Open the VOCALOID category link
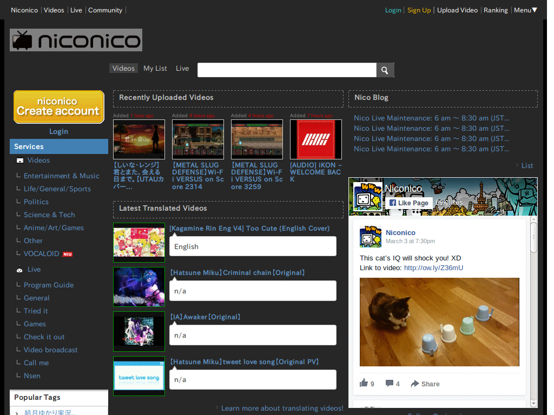The height and width of the screenshot is (415, 554). tap(41, 254)
